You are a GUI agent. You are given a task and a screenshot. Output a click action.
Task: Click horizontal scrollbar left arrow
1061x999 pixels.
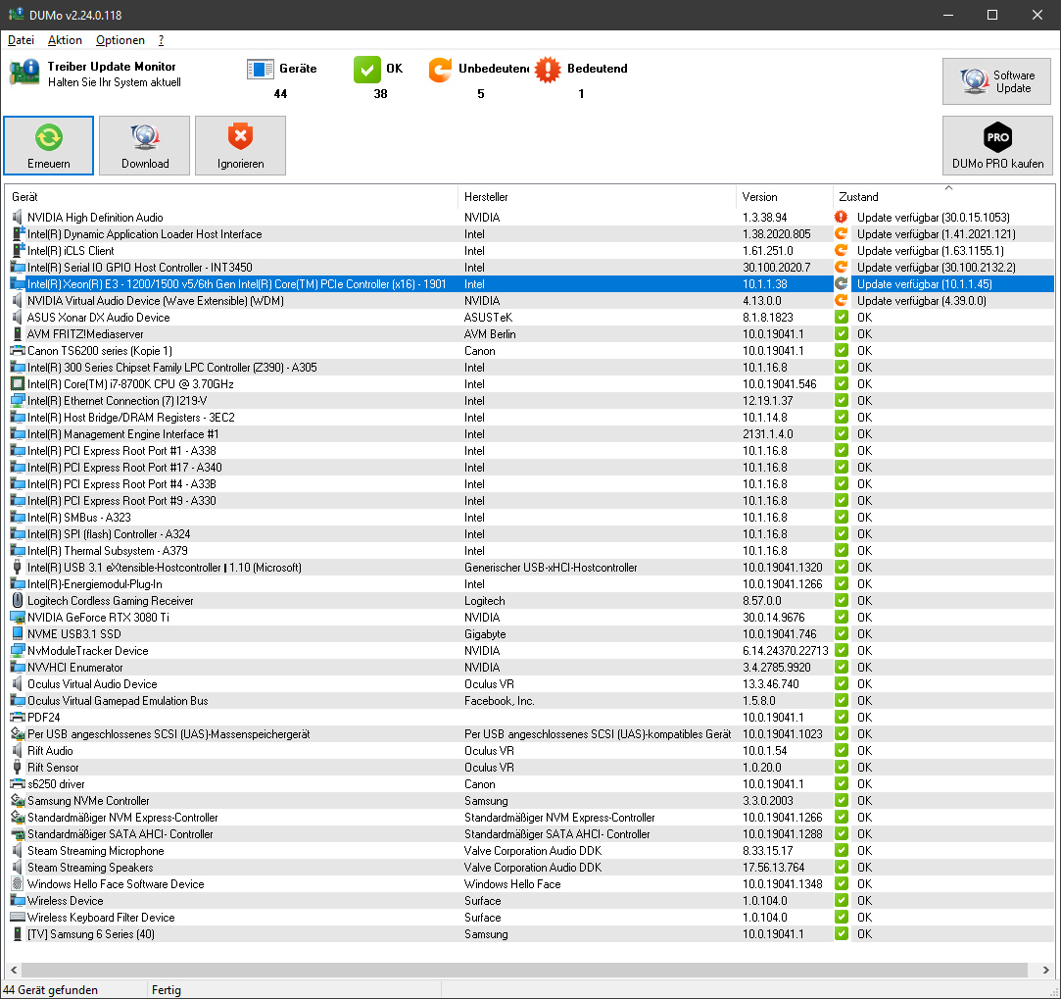tap(14, 970)
